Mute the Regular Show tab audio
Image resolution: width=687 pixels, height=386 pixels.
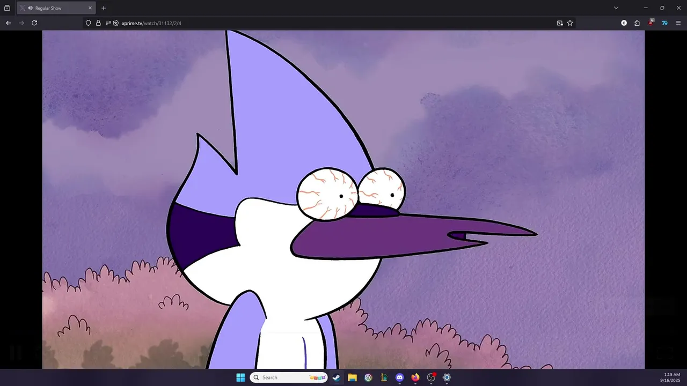[x=30, y=8]
